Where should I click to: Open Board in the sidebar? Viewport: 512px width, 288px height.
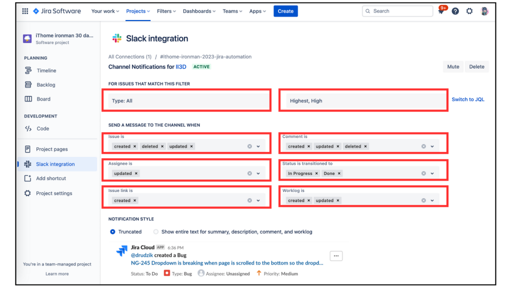click(58, 99)
